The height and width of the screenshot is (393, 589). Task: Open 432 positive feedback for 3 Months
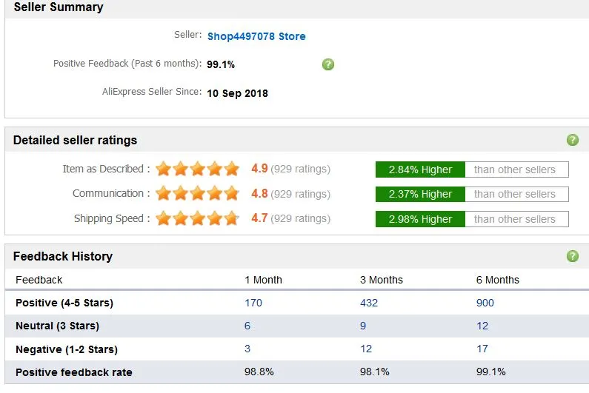pos(369,303)
